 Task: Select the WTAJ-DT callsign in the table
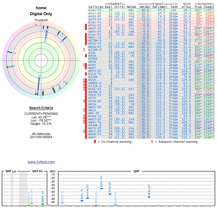(95, 13)
